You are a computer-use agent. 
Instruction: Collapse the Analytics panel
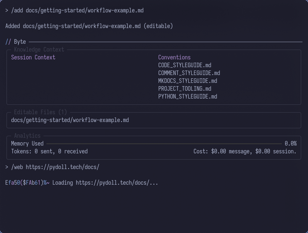[27, 135]
